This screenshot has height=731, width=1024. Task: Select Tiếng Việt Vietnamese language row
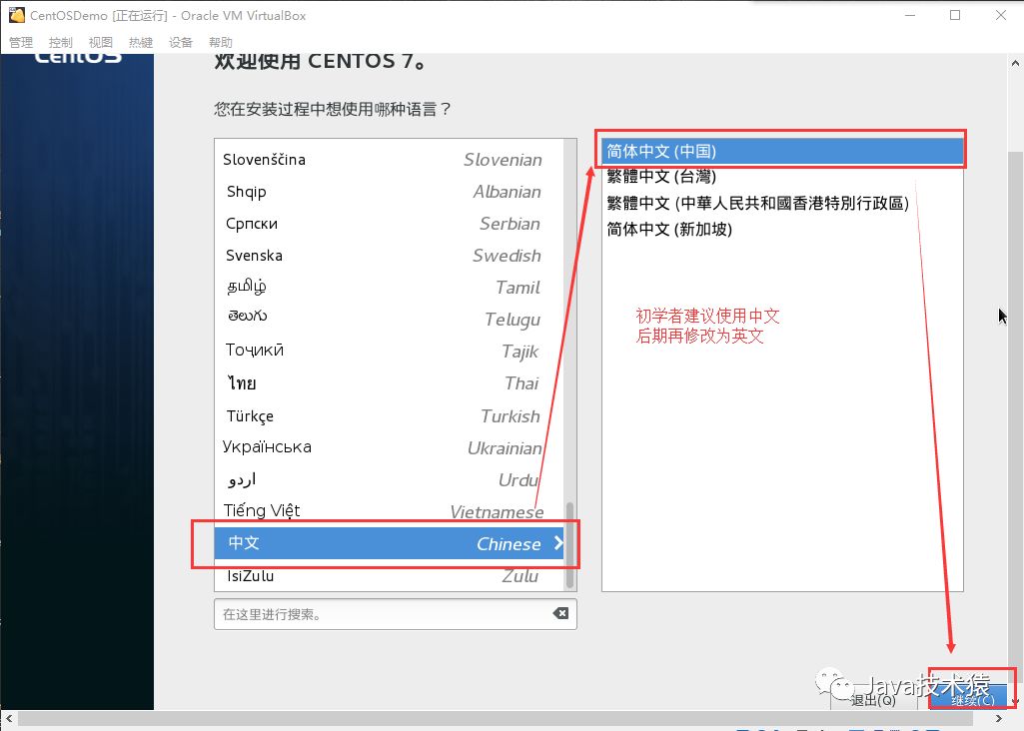click(390, 511)
